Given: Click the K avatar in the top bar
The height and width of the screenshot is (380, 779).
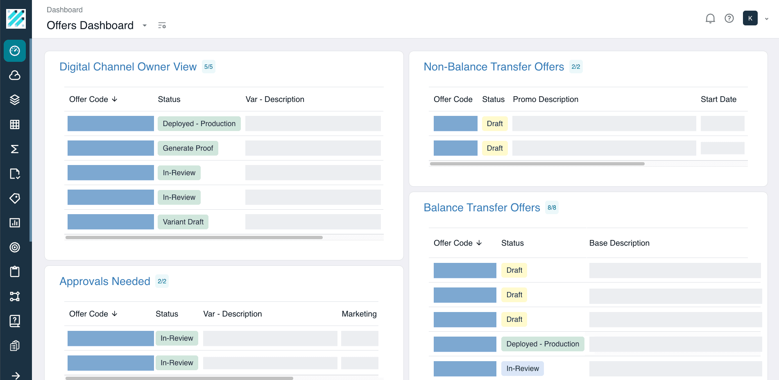Looking at the screenshot, I should point(750,18).
